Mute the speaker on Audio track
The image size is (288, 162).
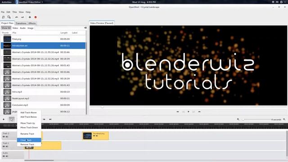[7, 156]
